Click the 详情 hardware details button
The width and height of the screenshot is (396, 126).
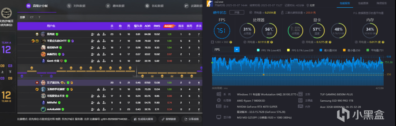point(237,12)
